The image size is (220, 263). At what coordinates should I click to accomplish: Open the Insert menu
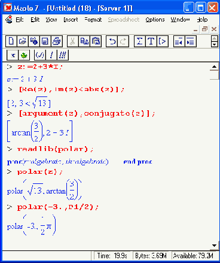(x=71, y=20)
